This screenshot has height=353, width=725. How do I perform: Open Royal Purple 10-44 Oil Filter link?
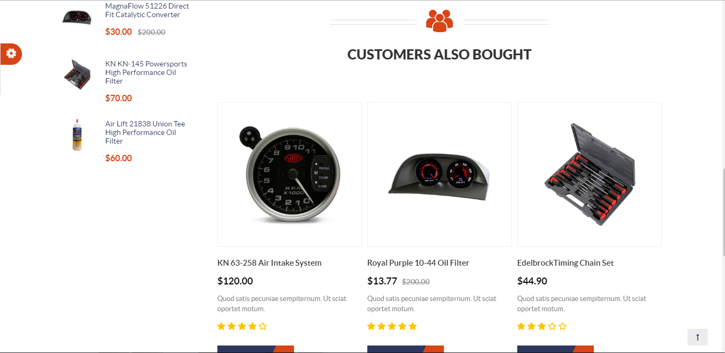[418, 263]
